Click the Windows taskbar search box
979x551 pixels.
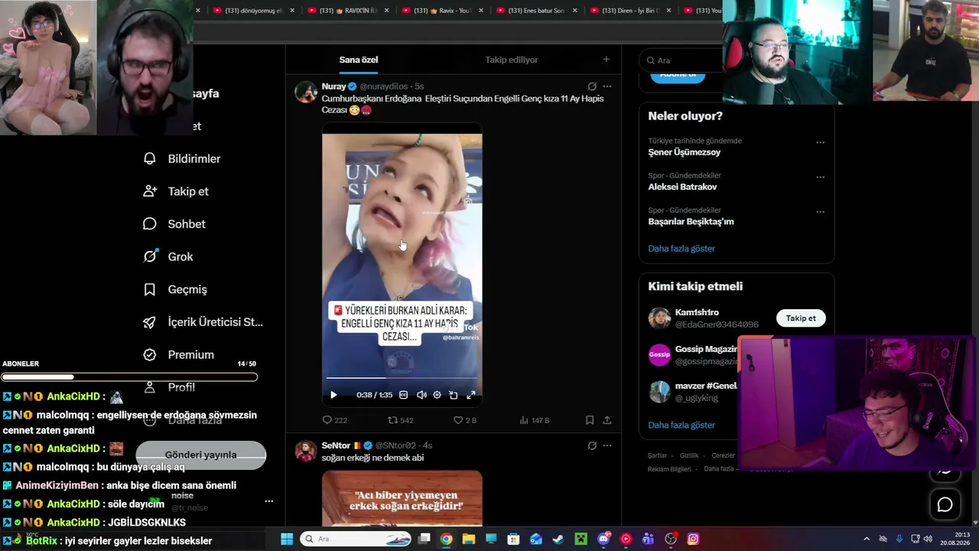356,539
